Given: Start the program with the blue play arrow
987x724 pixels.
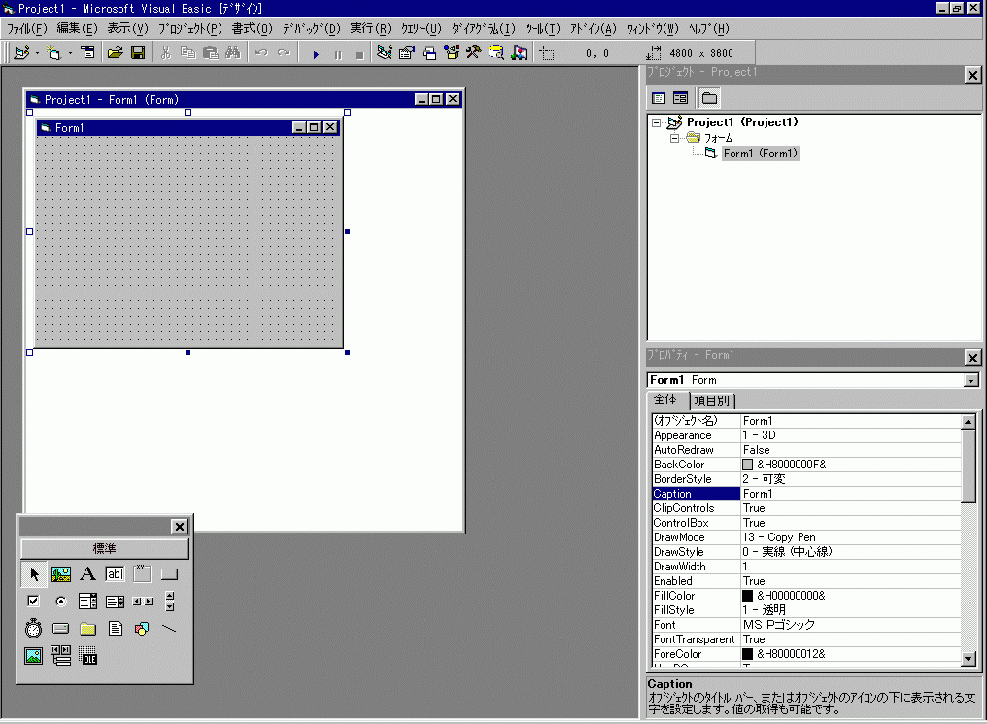Looking at the screenshot, I should [x=316, y=54].
